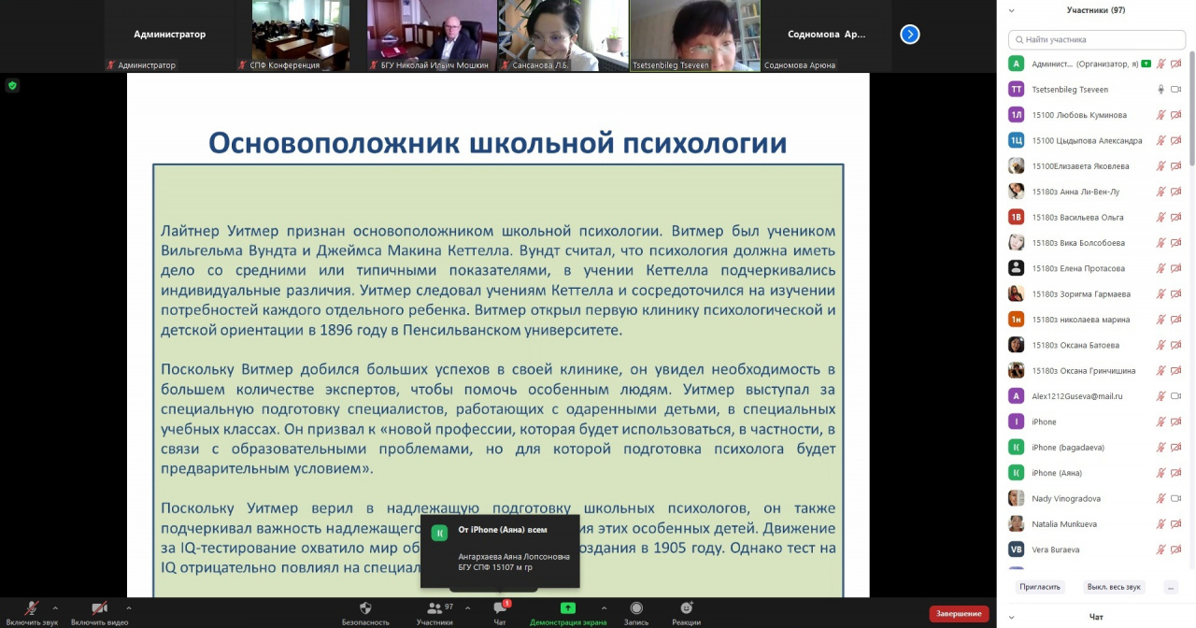Click the Пригласить invite button
Screen dimensions: 1196x628
(x=1040, y=587)
